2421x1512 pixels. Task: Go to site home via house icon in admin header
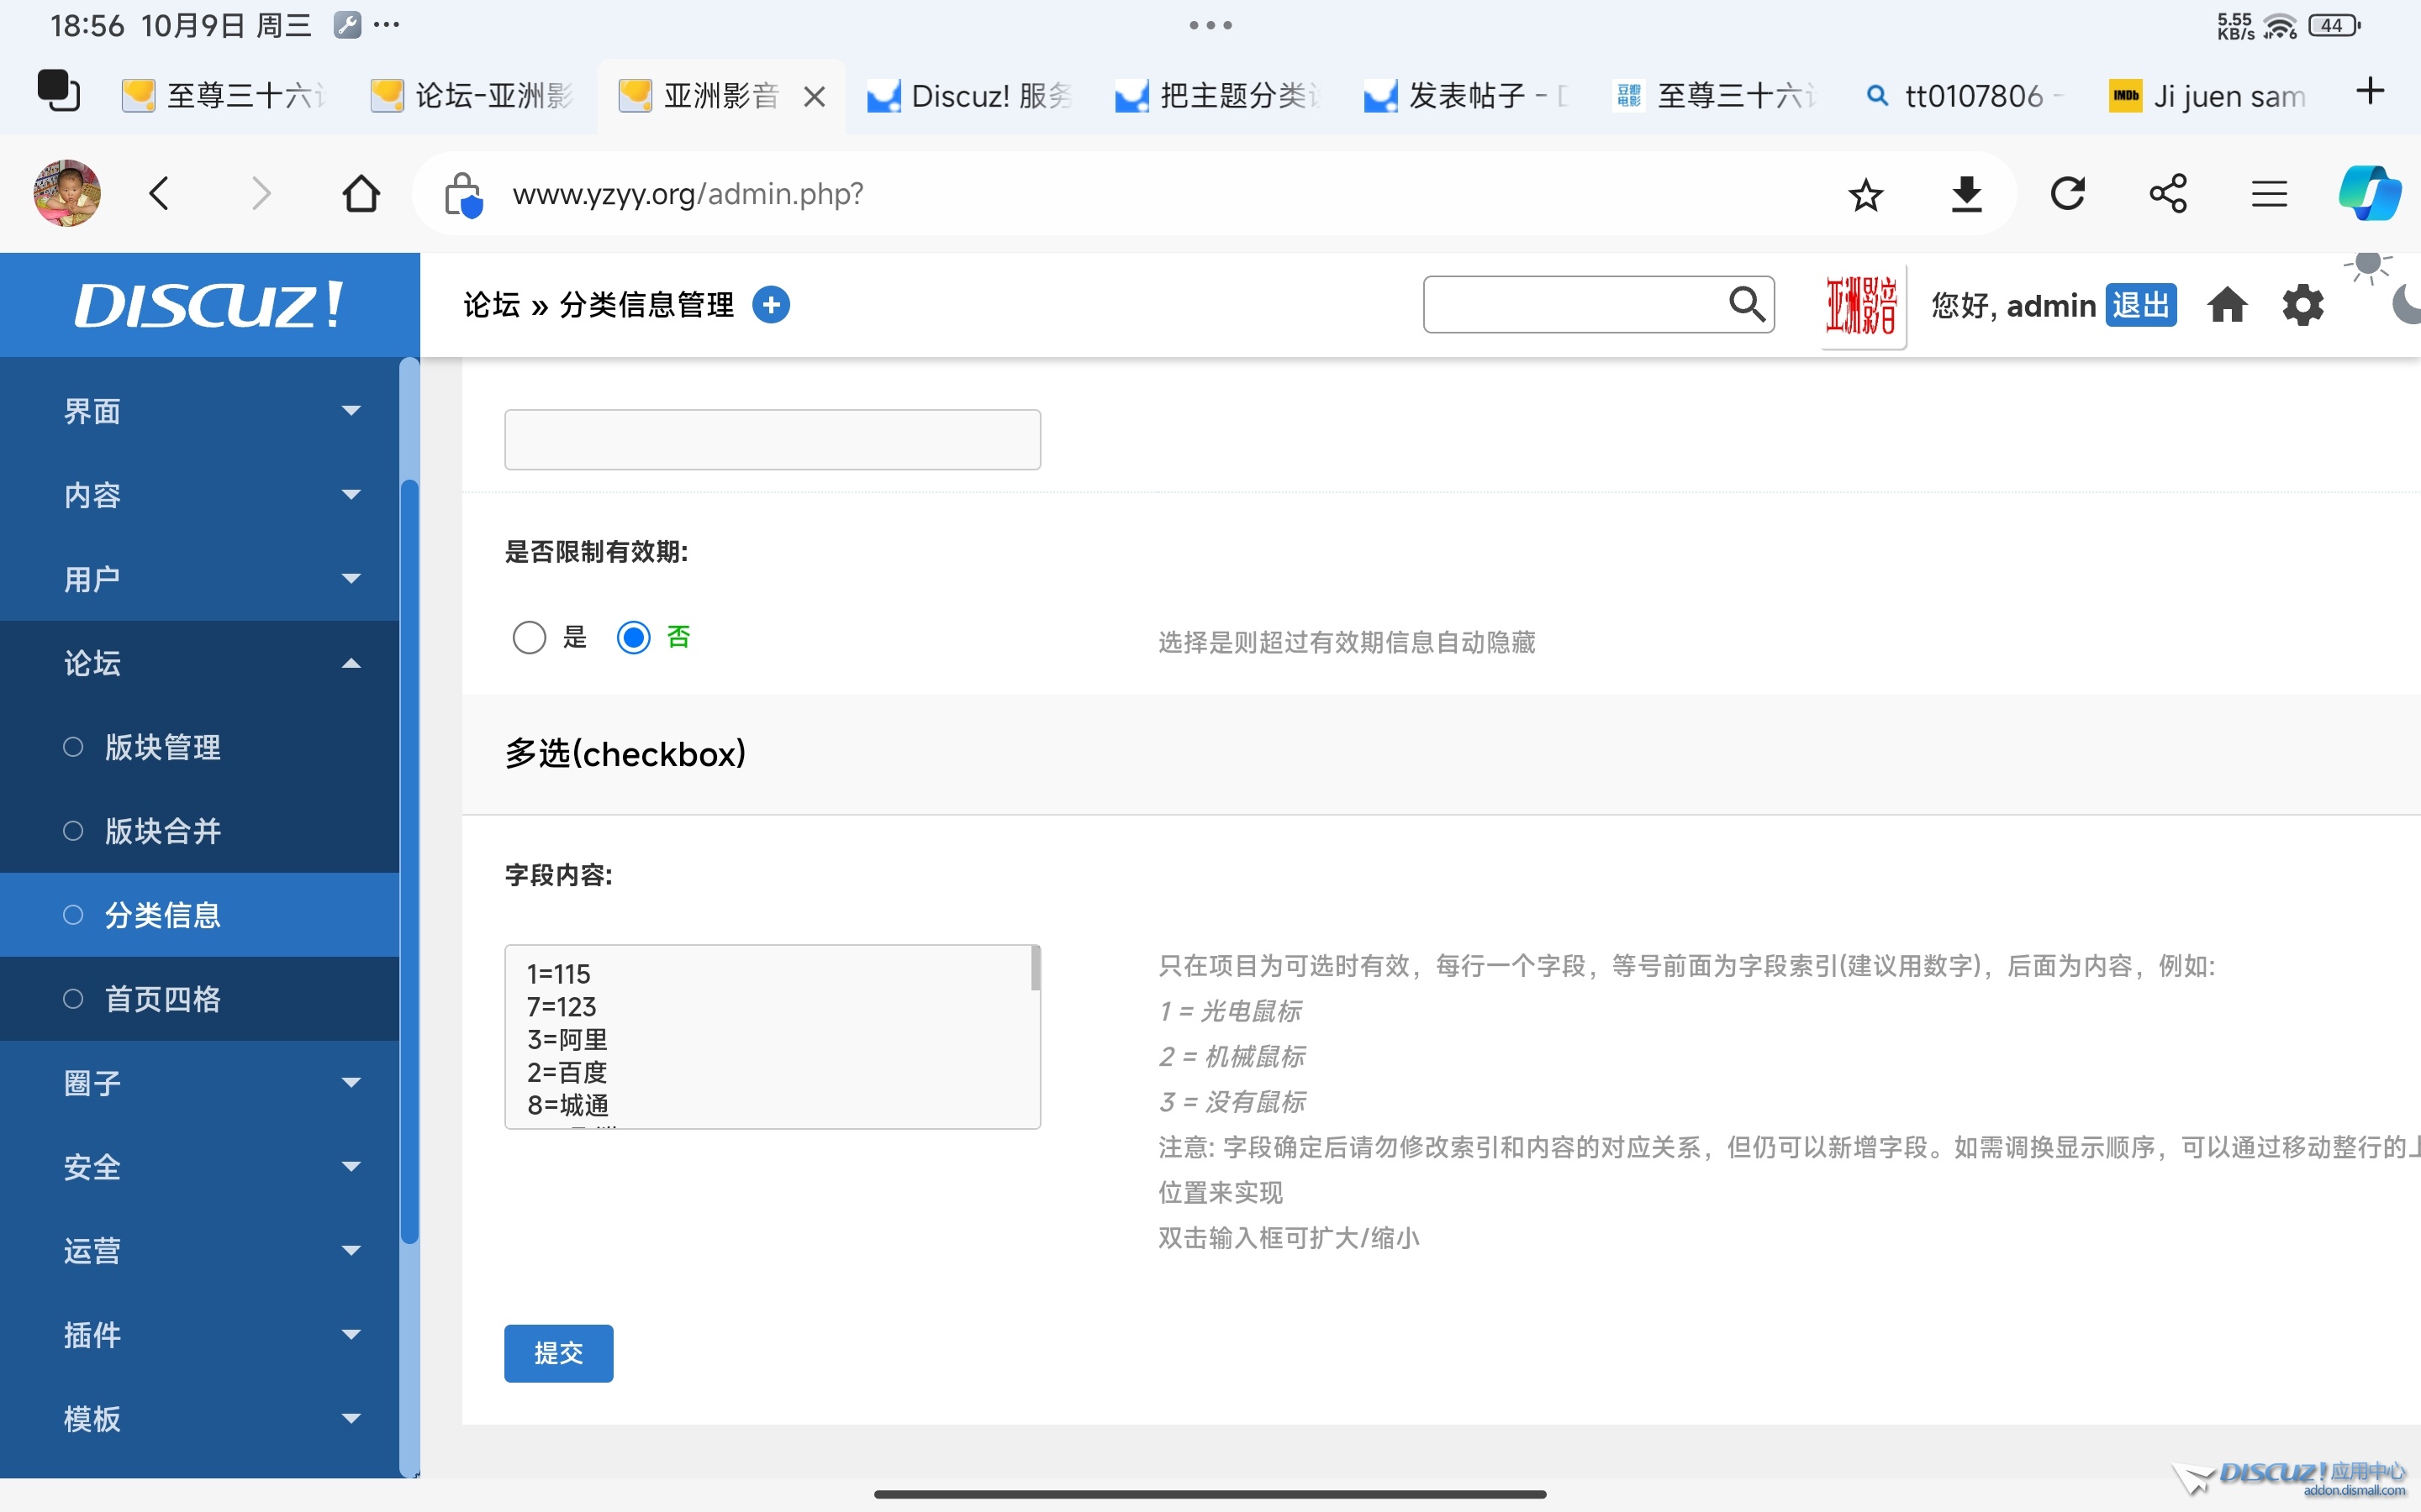pos(2227,305)
